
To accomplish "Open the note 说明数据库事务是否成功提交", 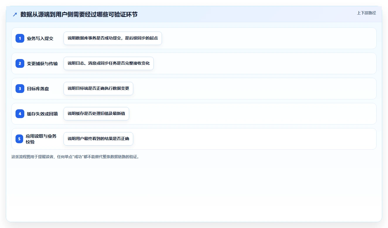I will tap(113, 38).
